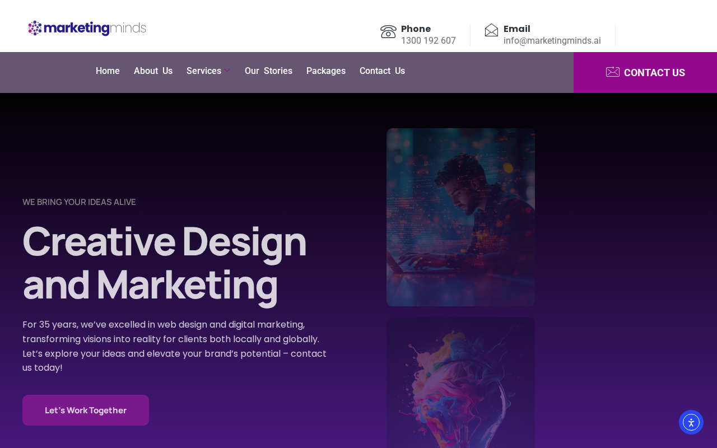Click the open envelope email icon
The image size is (717, 448).
coord(491,30)
